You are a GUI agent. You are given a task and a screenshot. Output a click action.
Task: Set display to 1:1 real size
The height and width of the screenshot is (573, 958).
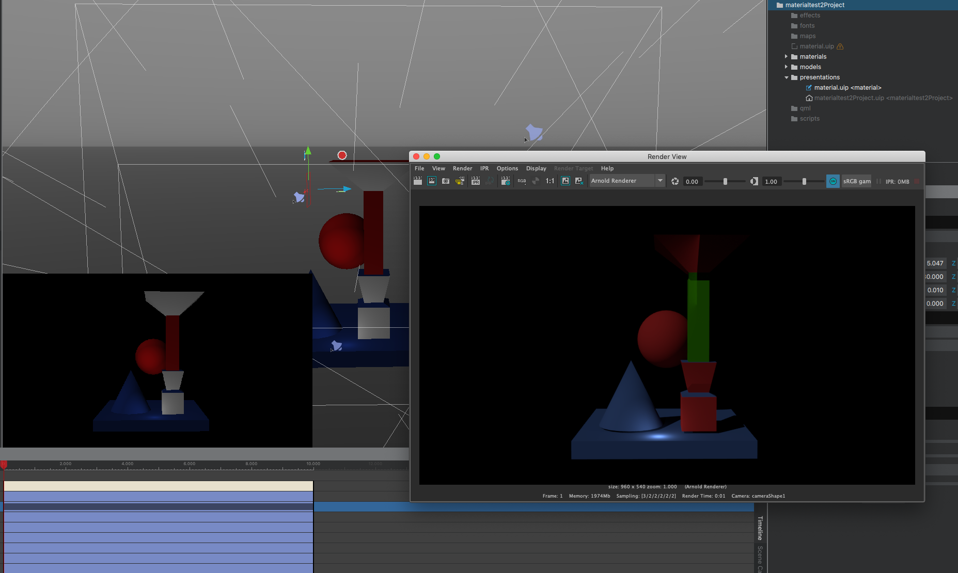(549, 181)
